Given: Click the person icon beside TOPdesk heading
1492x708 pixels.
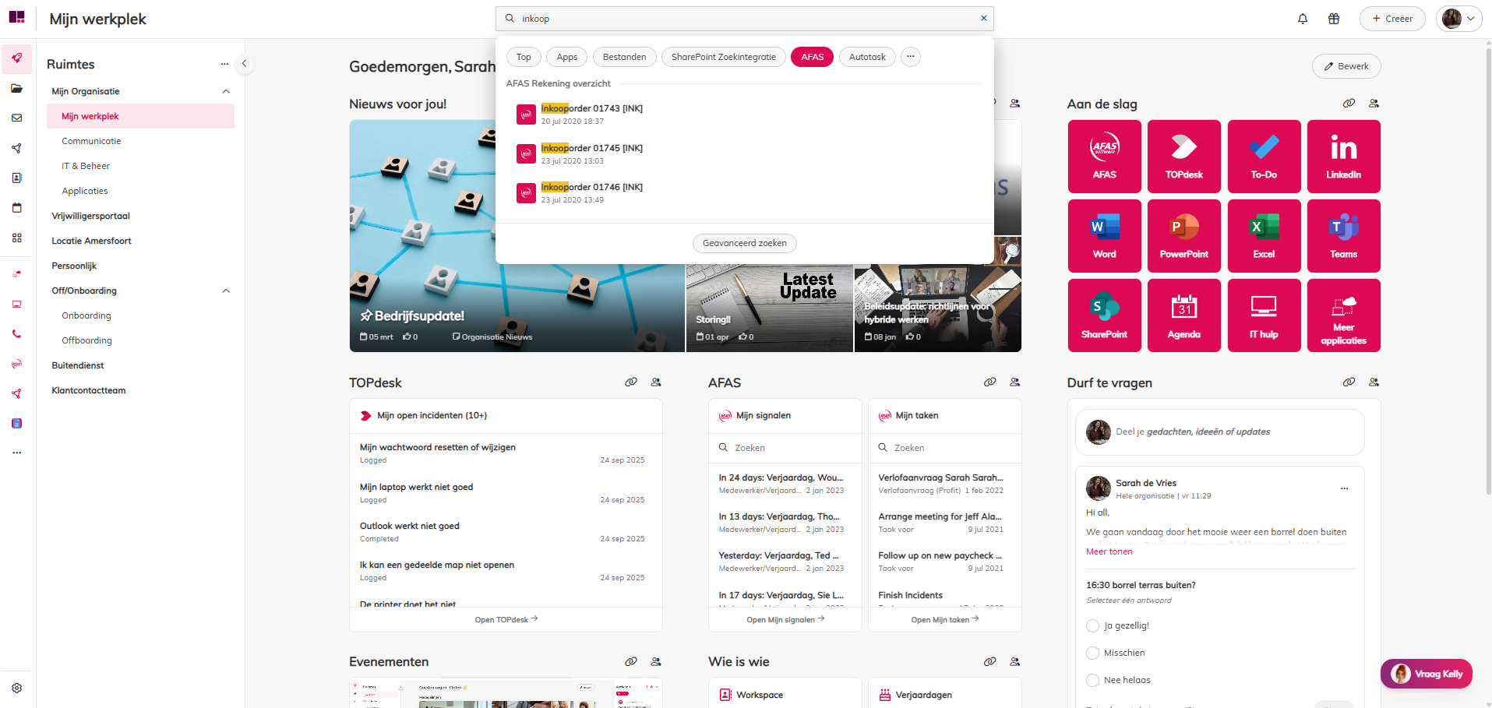Looking at the screenshot, I should coord(656,382).
